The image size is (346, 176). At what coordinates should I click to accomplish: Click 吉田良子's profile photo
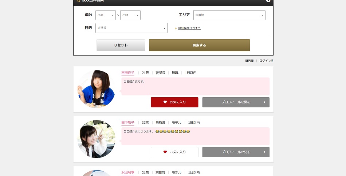click(97, 89)
